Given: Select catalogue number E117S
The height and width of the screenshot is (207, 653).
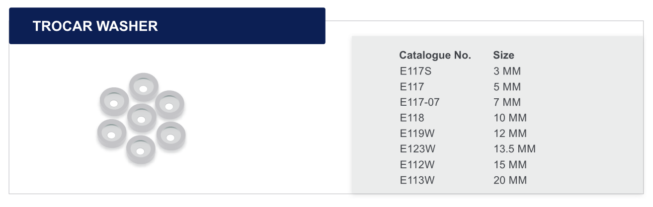Looking at the screenshot, I should (416, 71).
